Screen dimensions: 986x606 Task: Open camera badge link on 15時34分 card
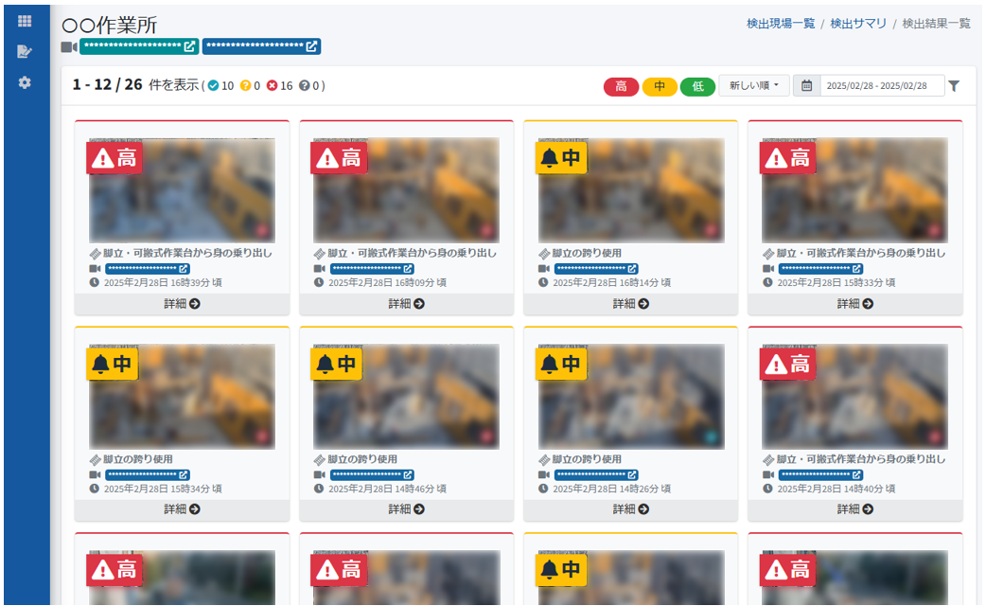(148, 475)
